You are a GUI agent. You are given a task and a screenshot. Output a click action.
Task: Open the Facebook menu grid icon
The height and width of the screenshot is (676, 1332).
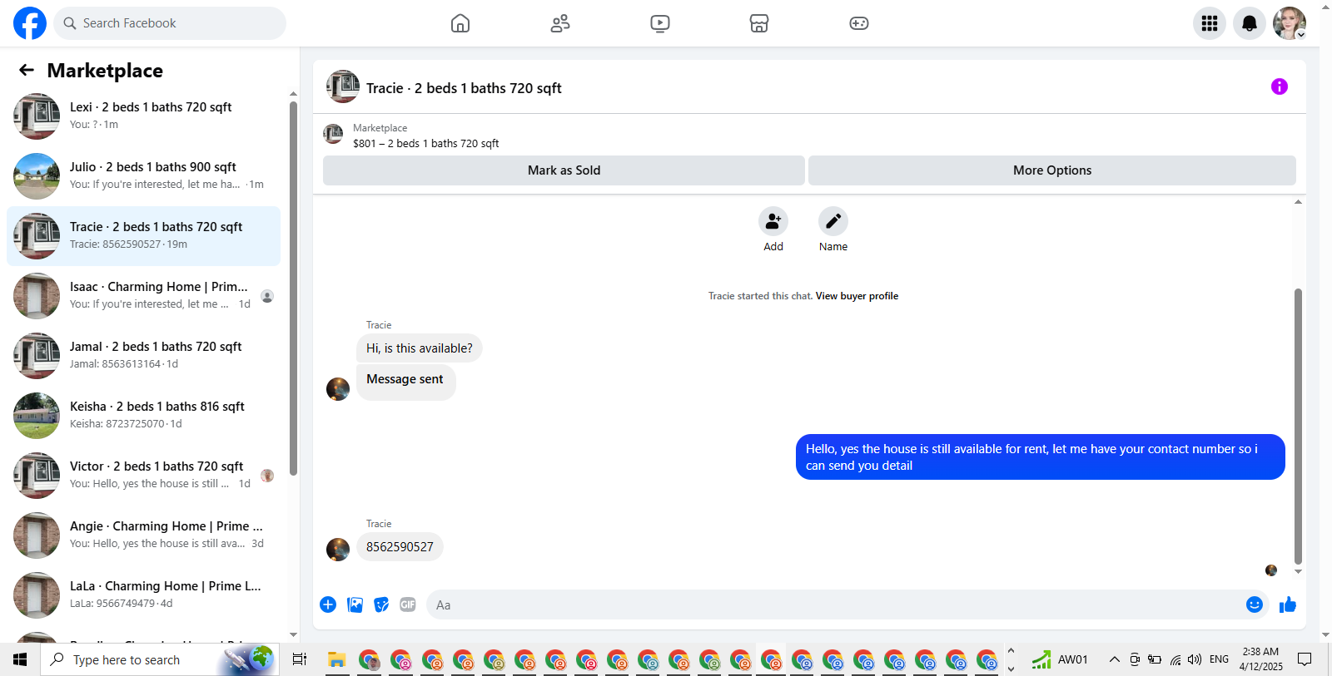[x=1210, y=23]
